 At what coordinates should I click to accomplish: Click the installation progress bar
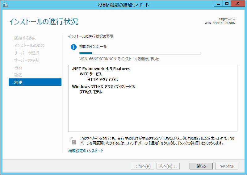click(x=140, y=53)
